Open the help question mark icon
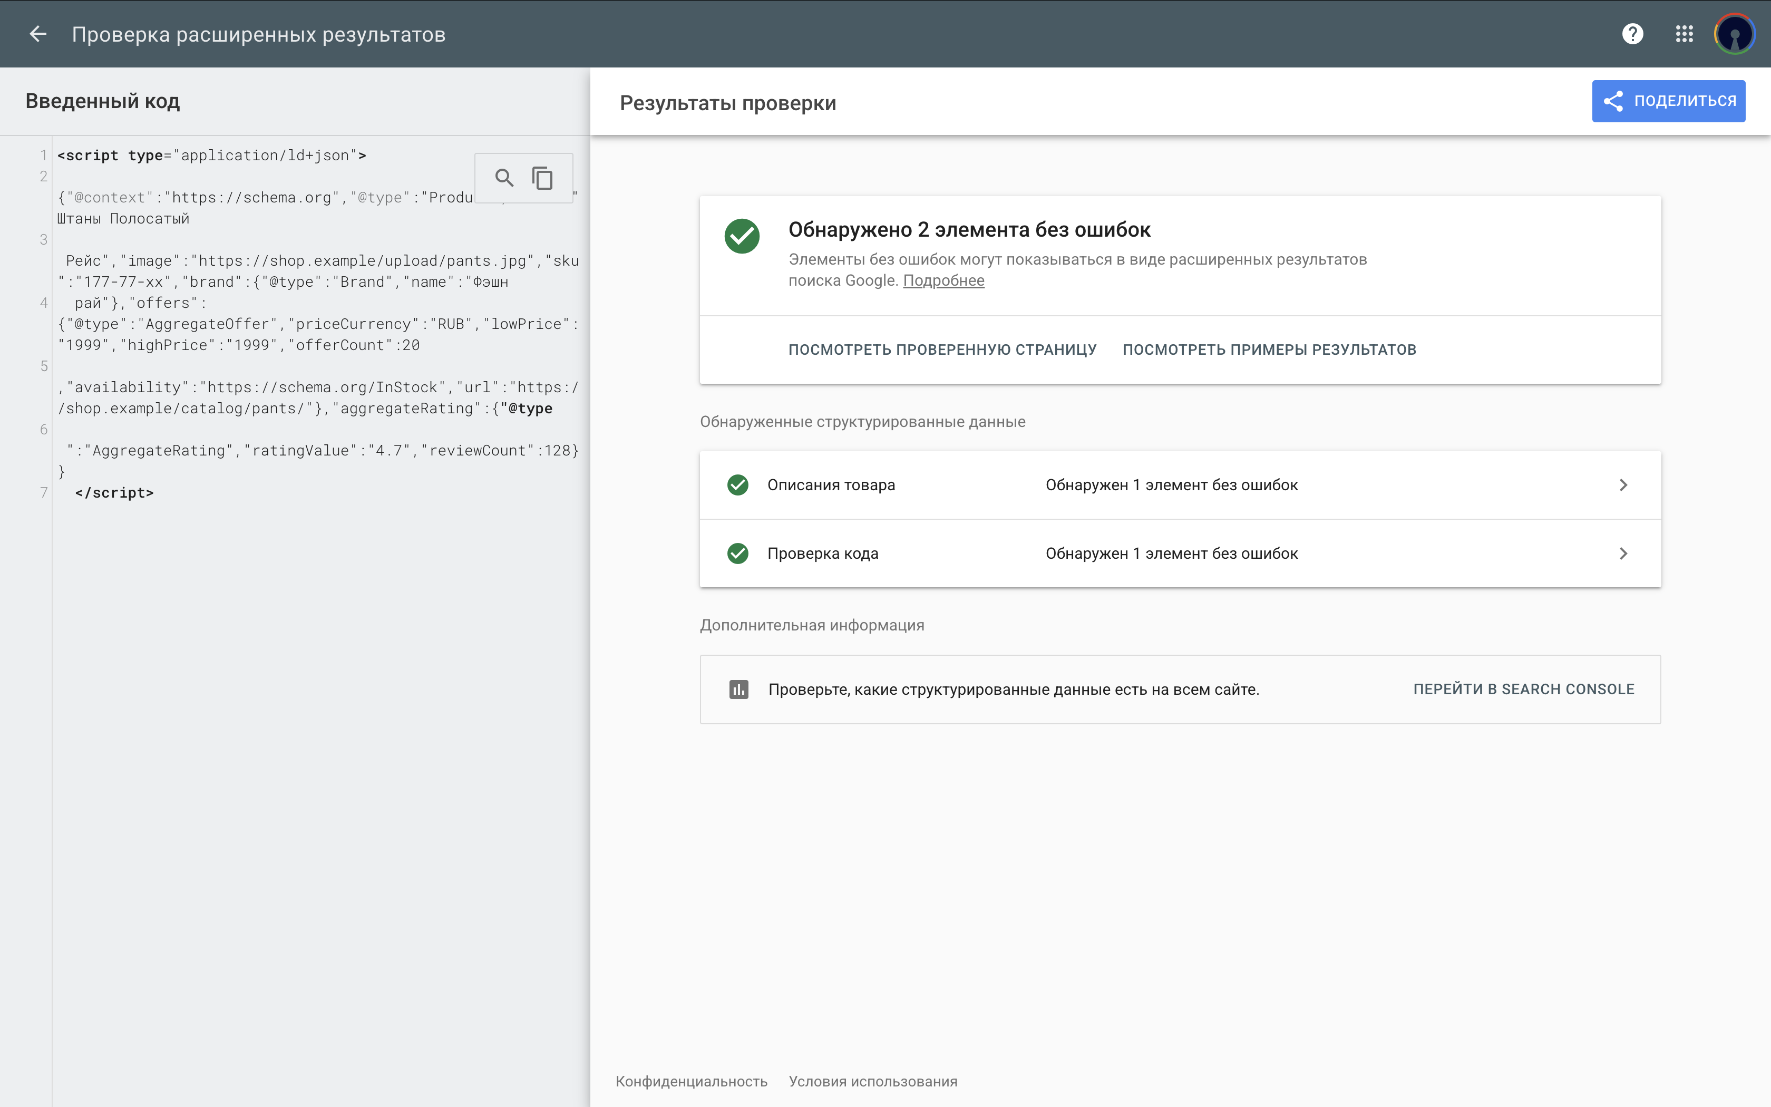 1633,34
